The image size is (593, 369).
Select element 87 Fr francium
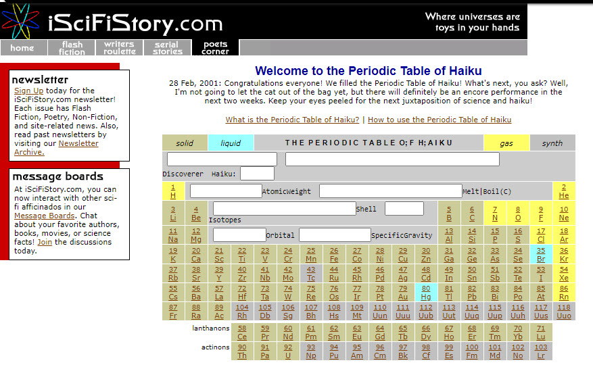[x=173, y=311]
